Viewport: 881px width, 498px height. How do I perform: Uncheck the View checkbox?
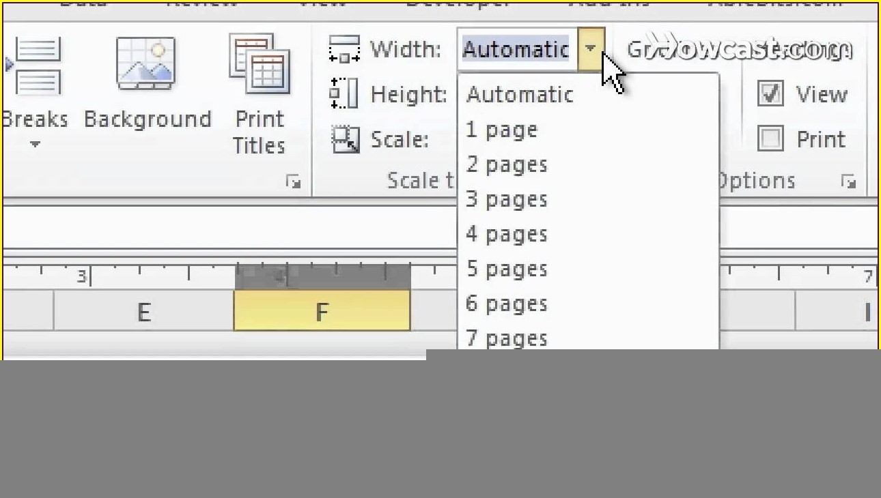[770, 94]
